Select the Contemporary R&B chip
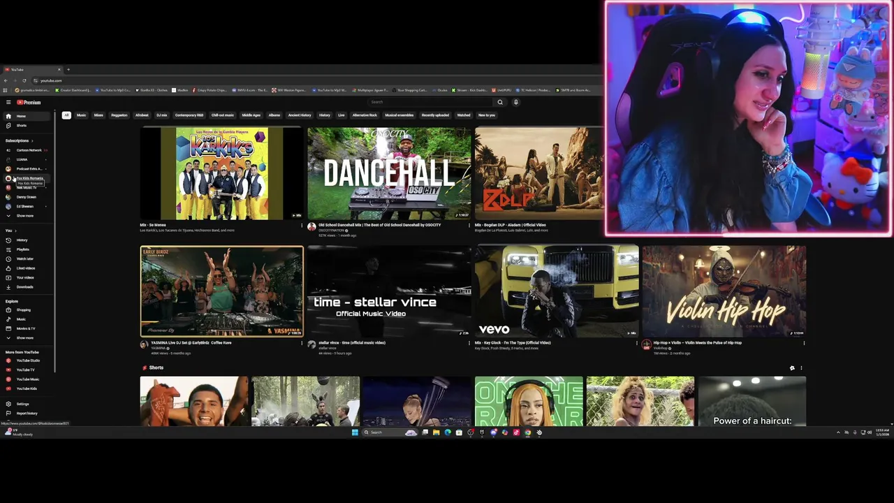The image size is (894, 503). [189, 115]
